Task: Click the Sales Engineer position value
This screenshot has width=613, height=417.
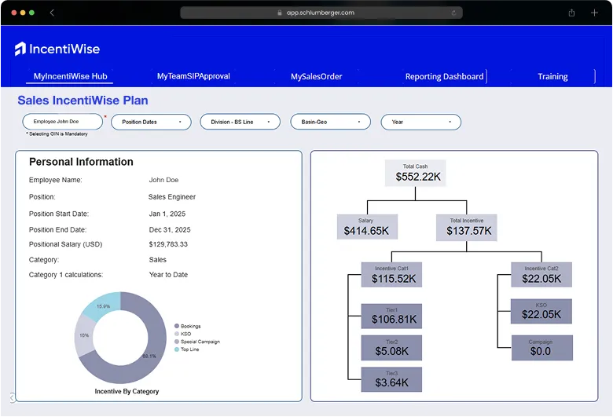Action: coord(172,197)
